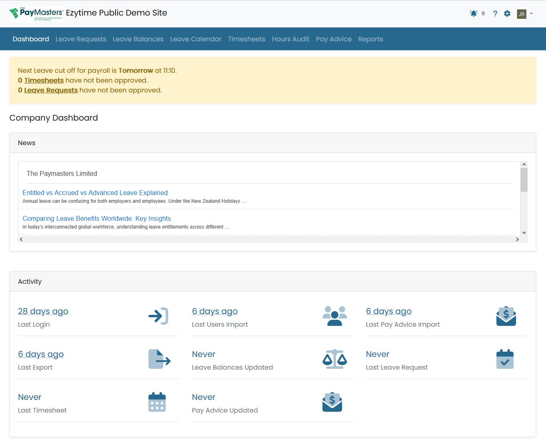Click the Last Pay Advice Import envelope icon
The image size is (546, 442).
click(506, 316)
